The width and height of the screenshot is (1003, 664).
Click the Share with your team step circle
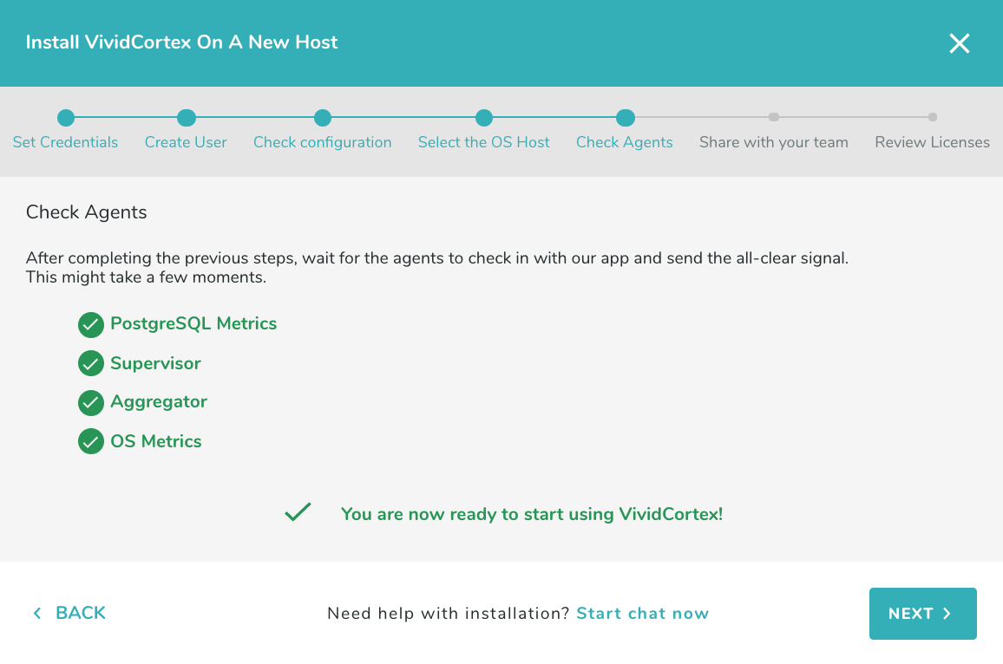tap(774, 117)
